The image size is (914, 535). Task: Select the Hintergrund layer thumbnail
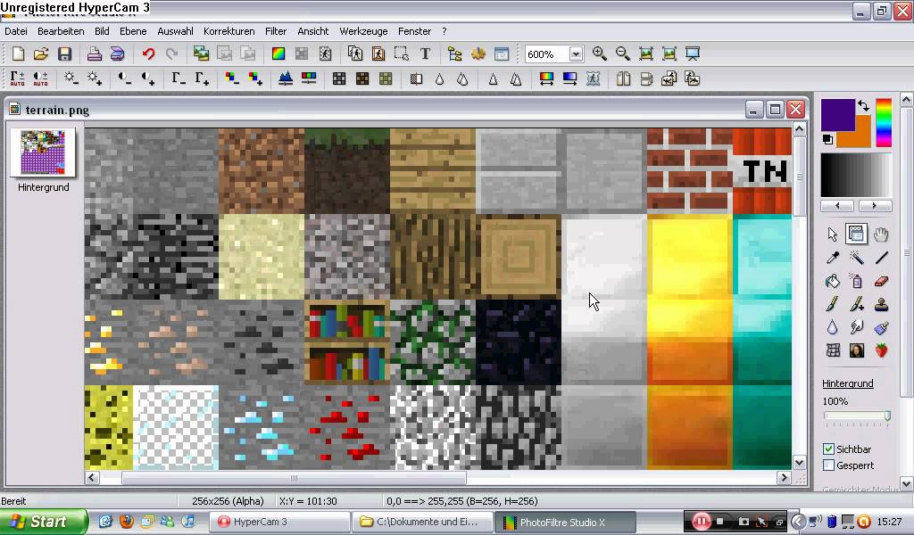[x=43, y=152]
